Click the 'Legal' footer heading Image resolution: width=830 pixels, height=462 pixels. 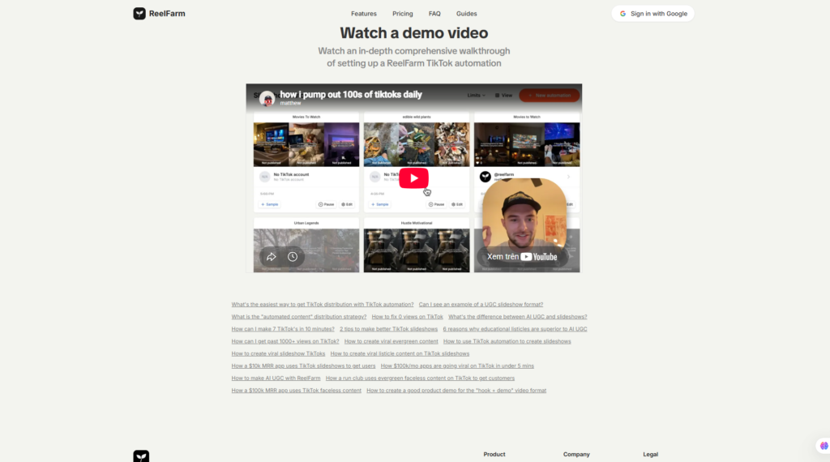pos(651,454)
